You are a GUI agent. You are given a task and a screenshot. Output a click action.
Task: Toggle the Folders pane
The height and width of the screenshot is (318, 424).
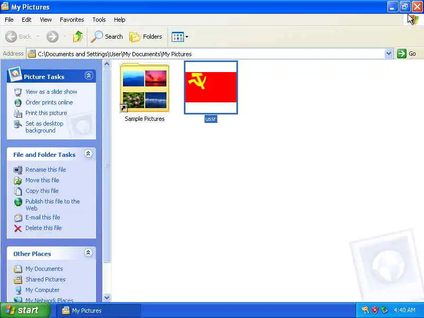[146, 37]
